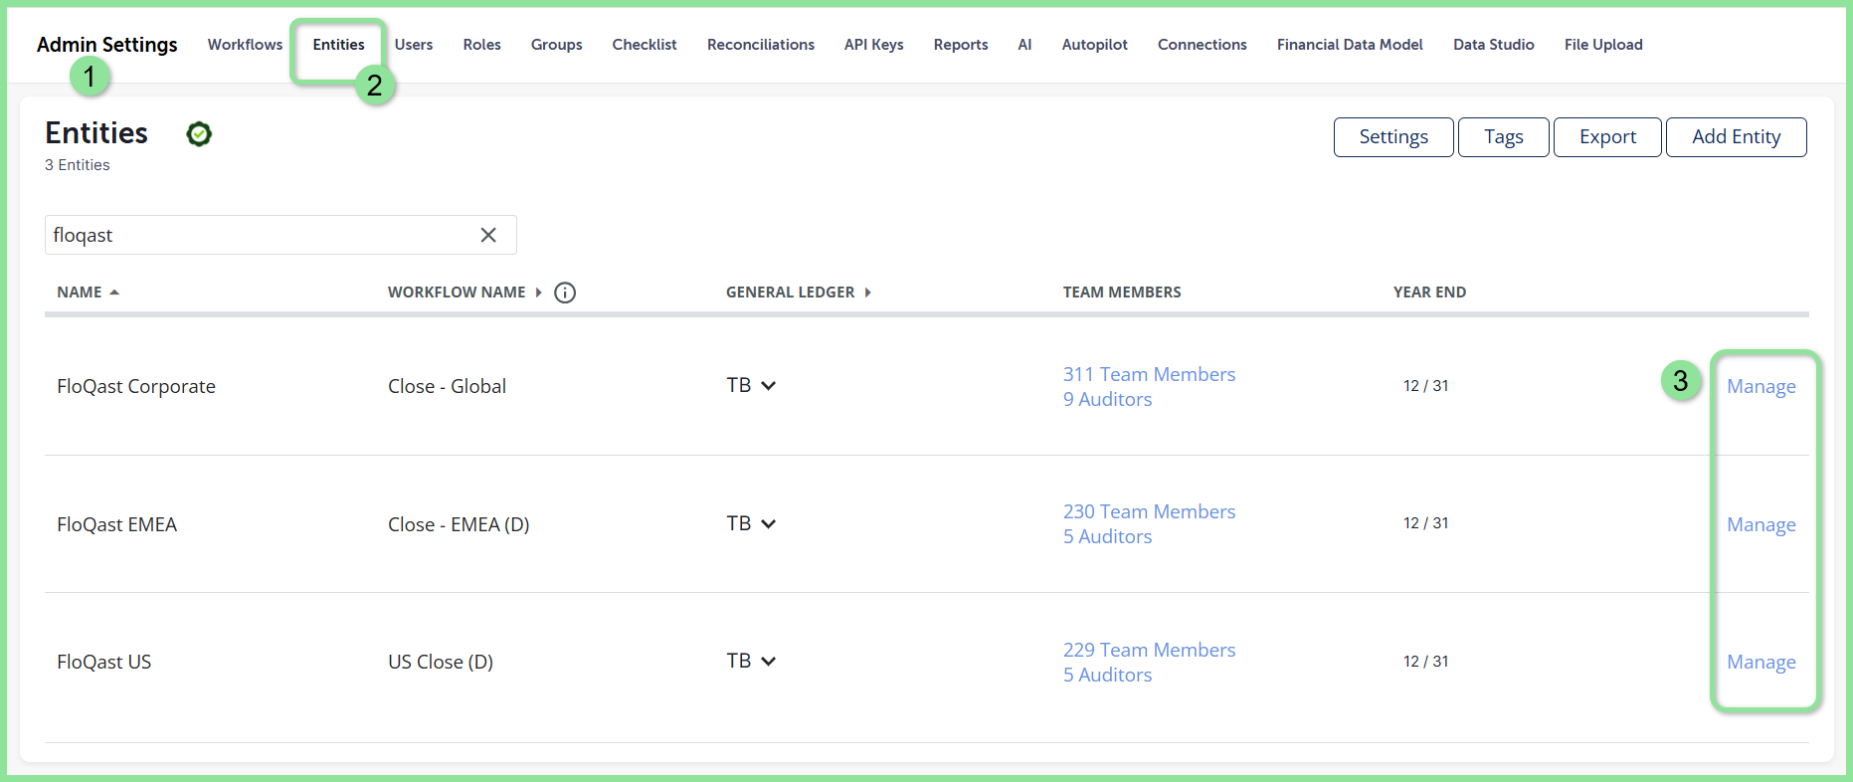Click the 3 Entities count text
Screen dimensions: 1853x782
[x=78, y=165]
